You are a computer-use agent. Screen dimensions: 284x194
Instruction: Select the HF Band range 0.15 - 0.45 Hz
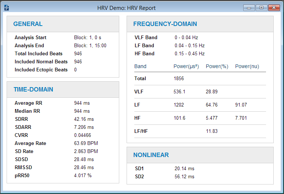189,54
